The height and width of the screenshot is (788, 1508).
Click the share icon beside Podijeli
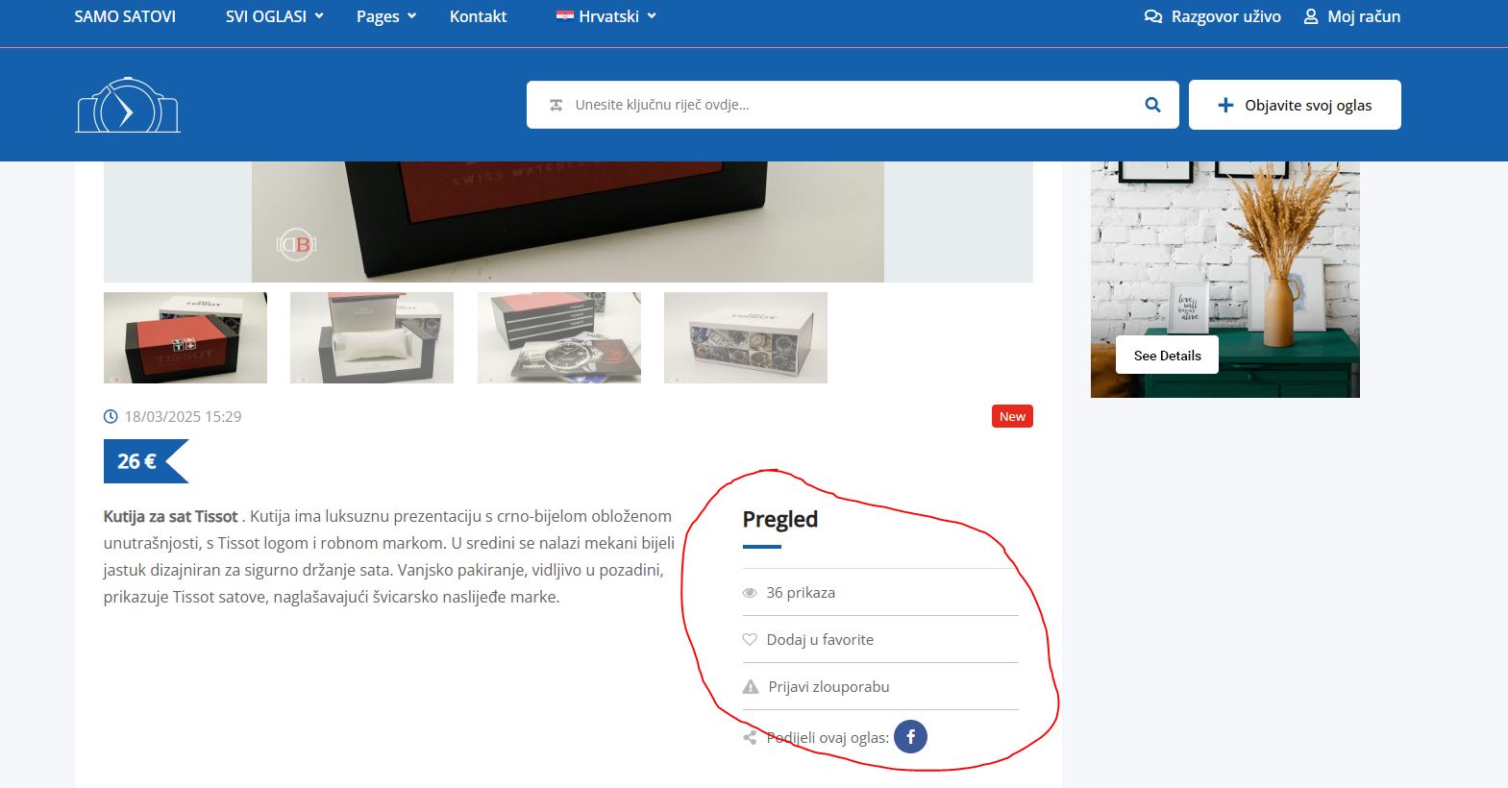[x=750, y=738]
